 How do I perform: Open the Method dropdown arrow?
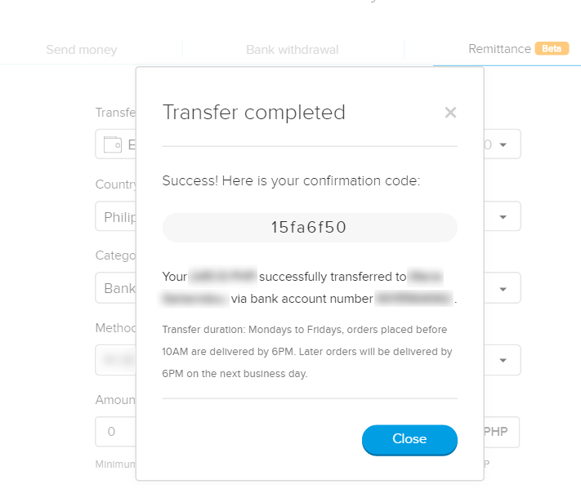click(x=503, y=360)
